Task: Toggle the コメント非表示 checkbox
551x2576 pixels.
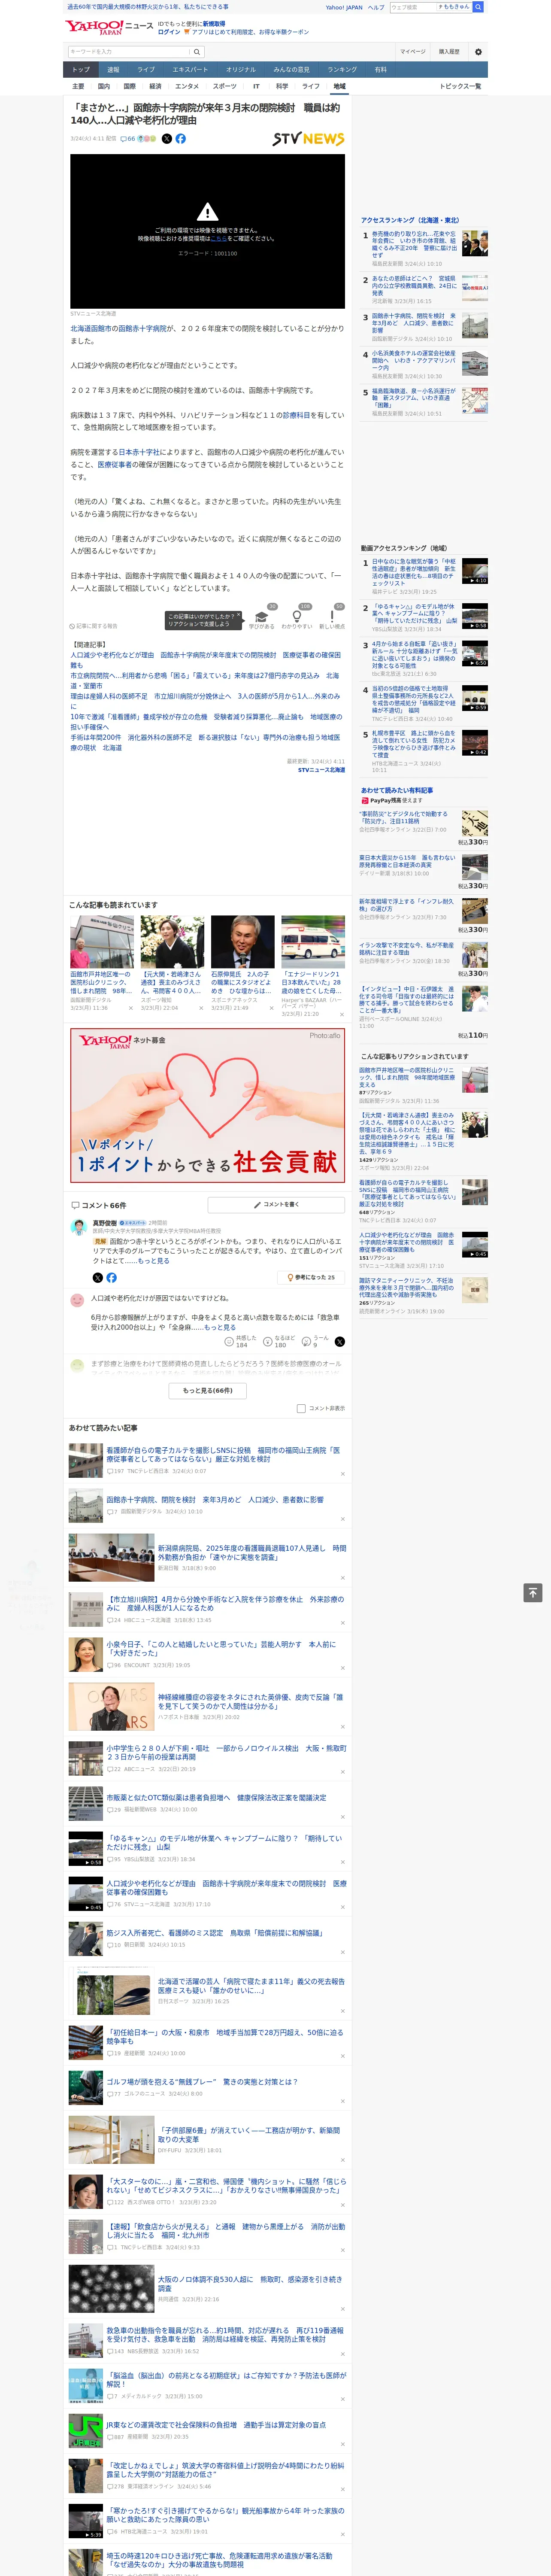Action: (301, 1408)
